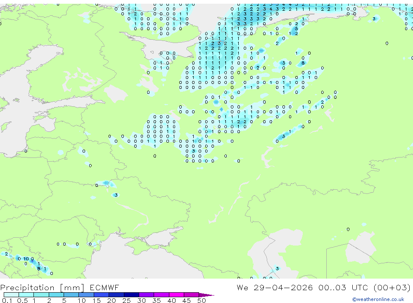The height and width of the screenshot is (303, 413).
Task: Click the 40–45 mm magenta legend swatch
Action: click(x=176, y=295)
